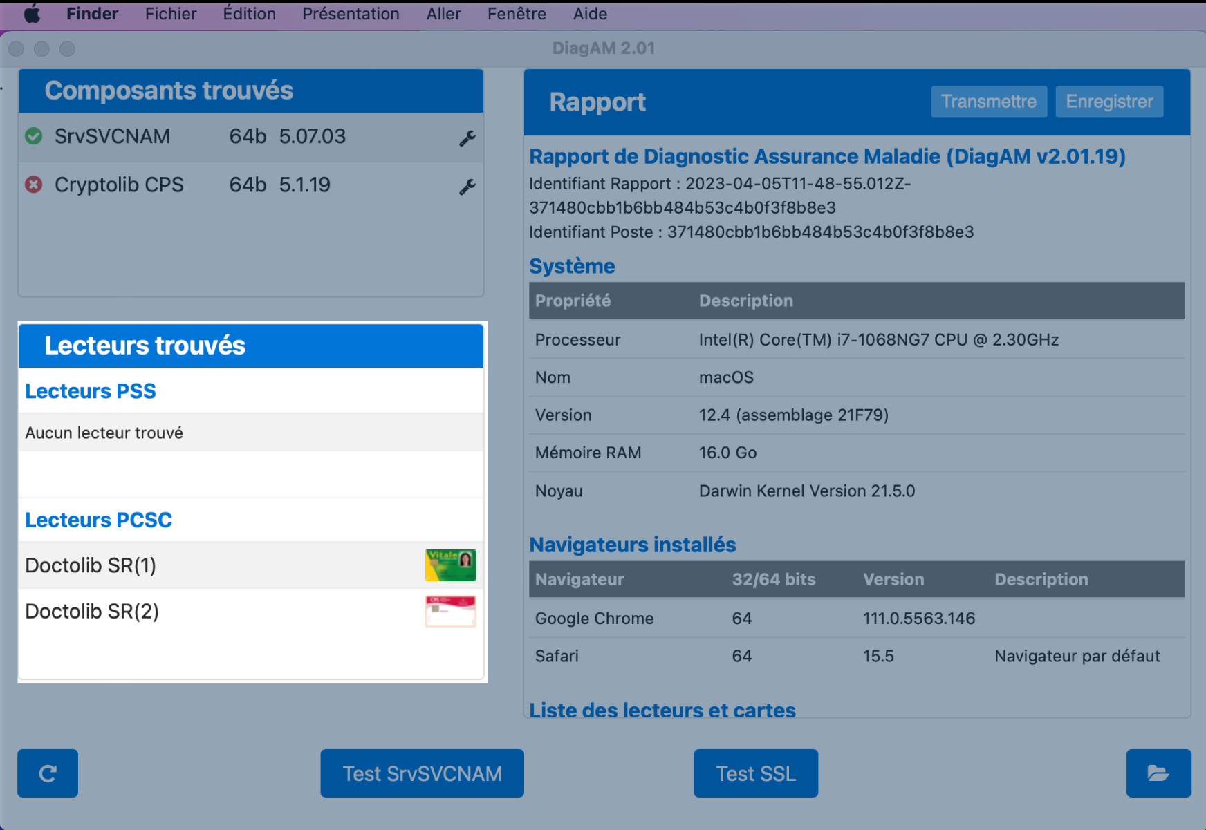Click the Transmettre button
Image resolution: width=1206 pixels, height=830 pixels.
(989, 102)
